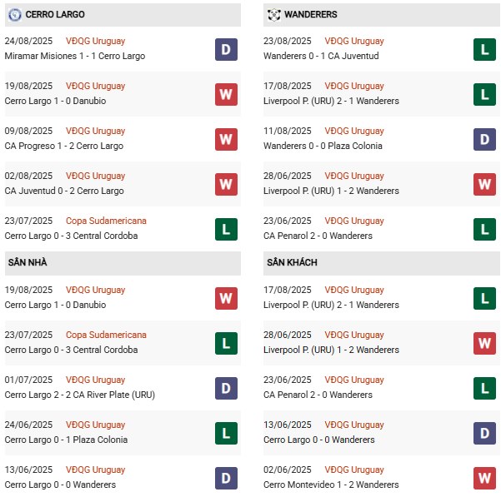Click the Wanderers team crest icon
The image size is (501, 497).
(273, 15)
